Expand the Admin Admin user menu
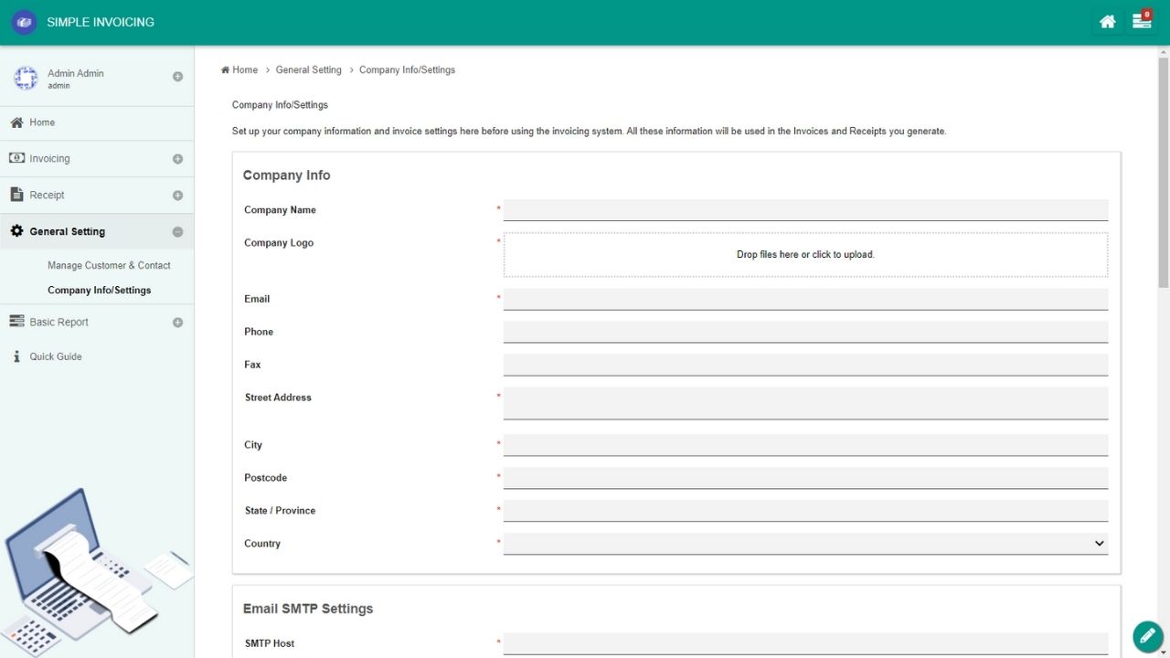Image resolution: width=1170 pixels, height=658 pixels. click(x=177, y=77)
